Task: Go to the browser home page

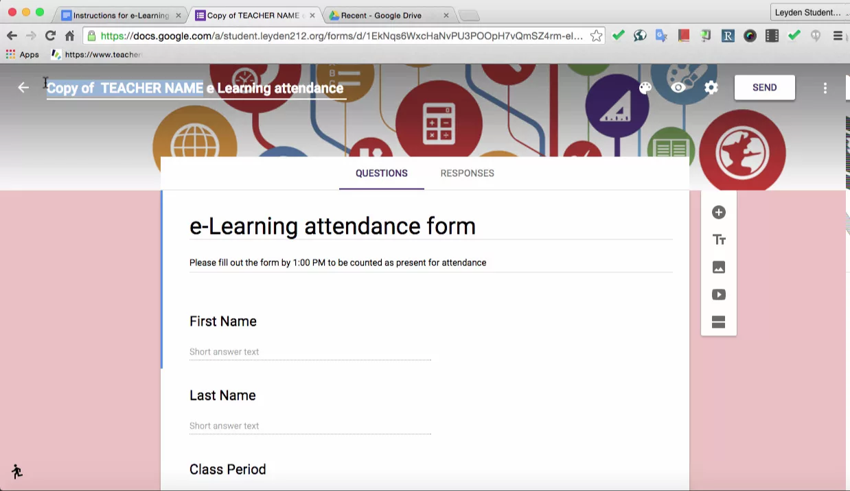Action: (69, 36)
